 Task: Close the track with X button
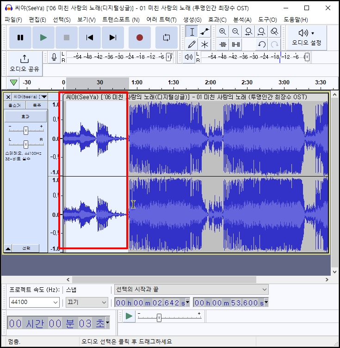pyautogui.click(x=8, y=97)
